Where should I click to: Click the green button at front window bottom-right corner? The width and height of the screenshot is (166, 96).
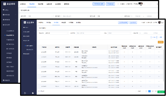coord(161,92)
